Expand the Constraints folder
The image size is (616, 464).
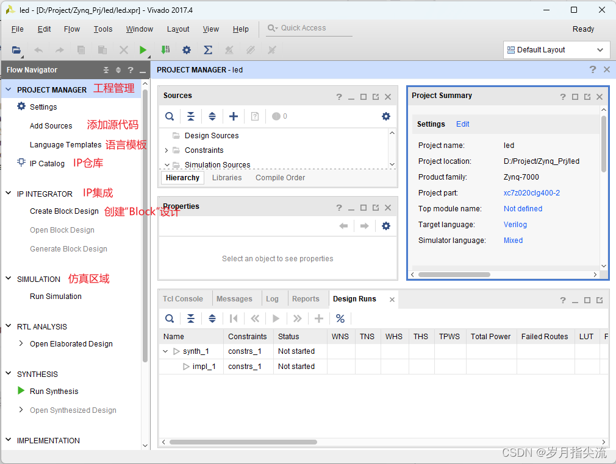tap(166, 150)
